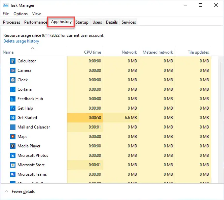Select the Feedback Hub row name
This screenshot has height=200, width=224.
pyautogui.click(x=30, y=99)
